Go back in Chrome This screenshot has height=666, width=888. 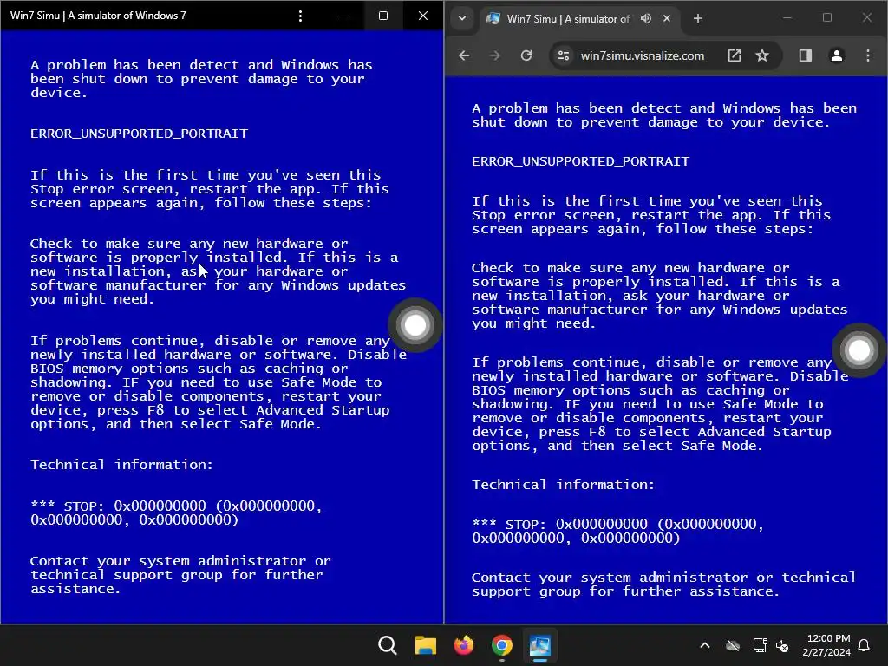coord(464,55)
